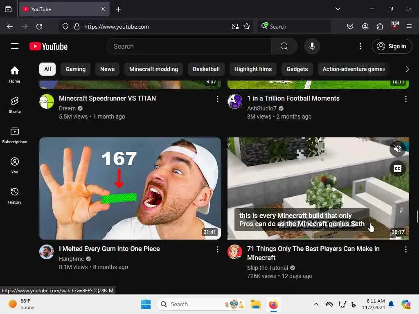This screenshot has height=314, width=419.
Task: Select the News category chip
Action: pyautogui.click(x=108, y=69)
